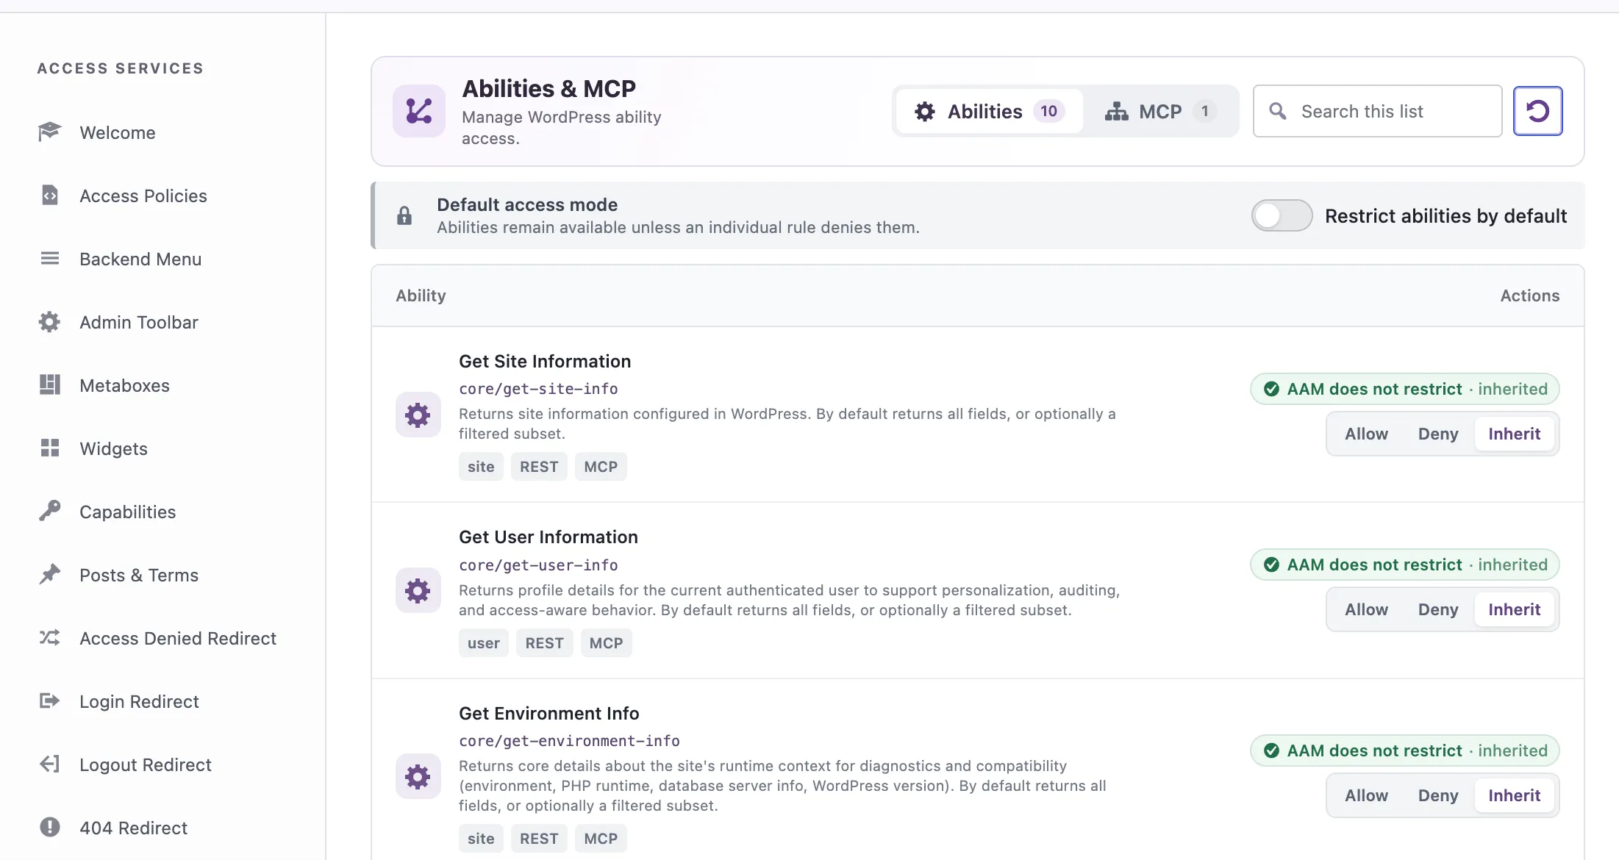The width and height of the screenshot is (1619, 860).
Task: Open Capabilities section in sidebar
Action: pyautogui.click(x=128, y=512)
